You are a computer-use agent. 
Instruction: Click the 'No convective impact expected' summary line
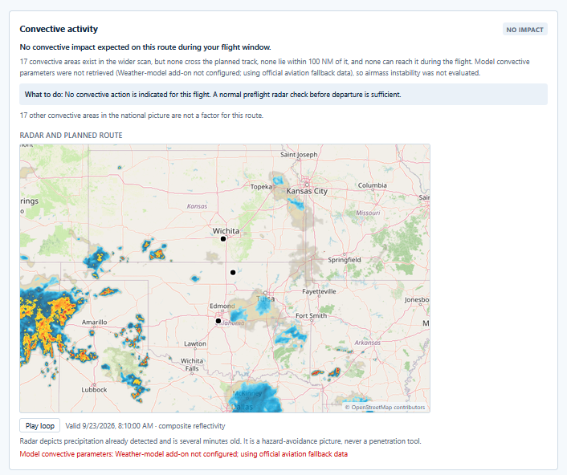(x=145, y=47)
